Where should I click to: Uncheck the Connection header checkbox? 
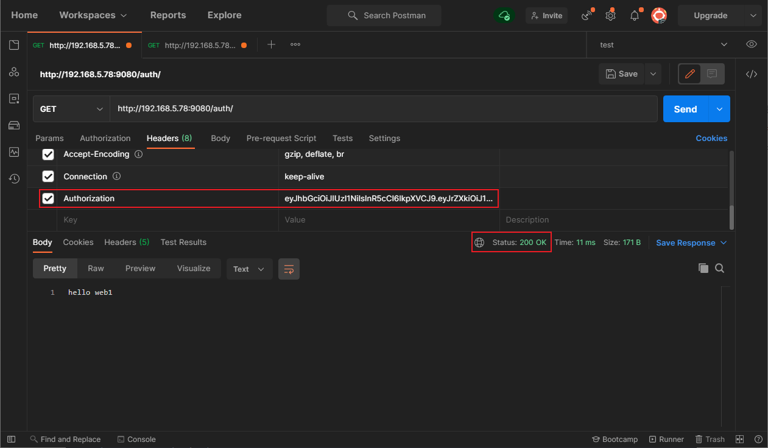[x=48, y=176]
